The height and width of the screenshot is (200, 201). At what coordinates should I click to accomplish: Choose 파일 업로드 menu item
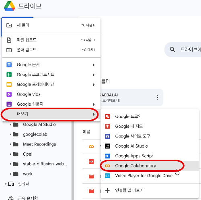[x=51, y=40]
